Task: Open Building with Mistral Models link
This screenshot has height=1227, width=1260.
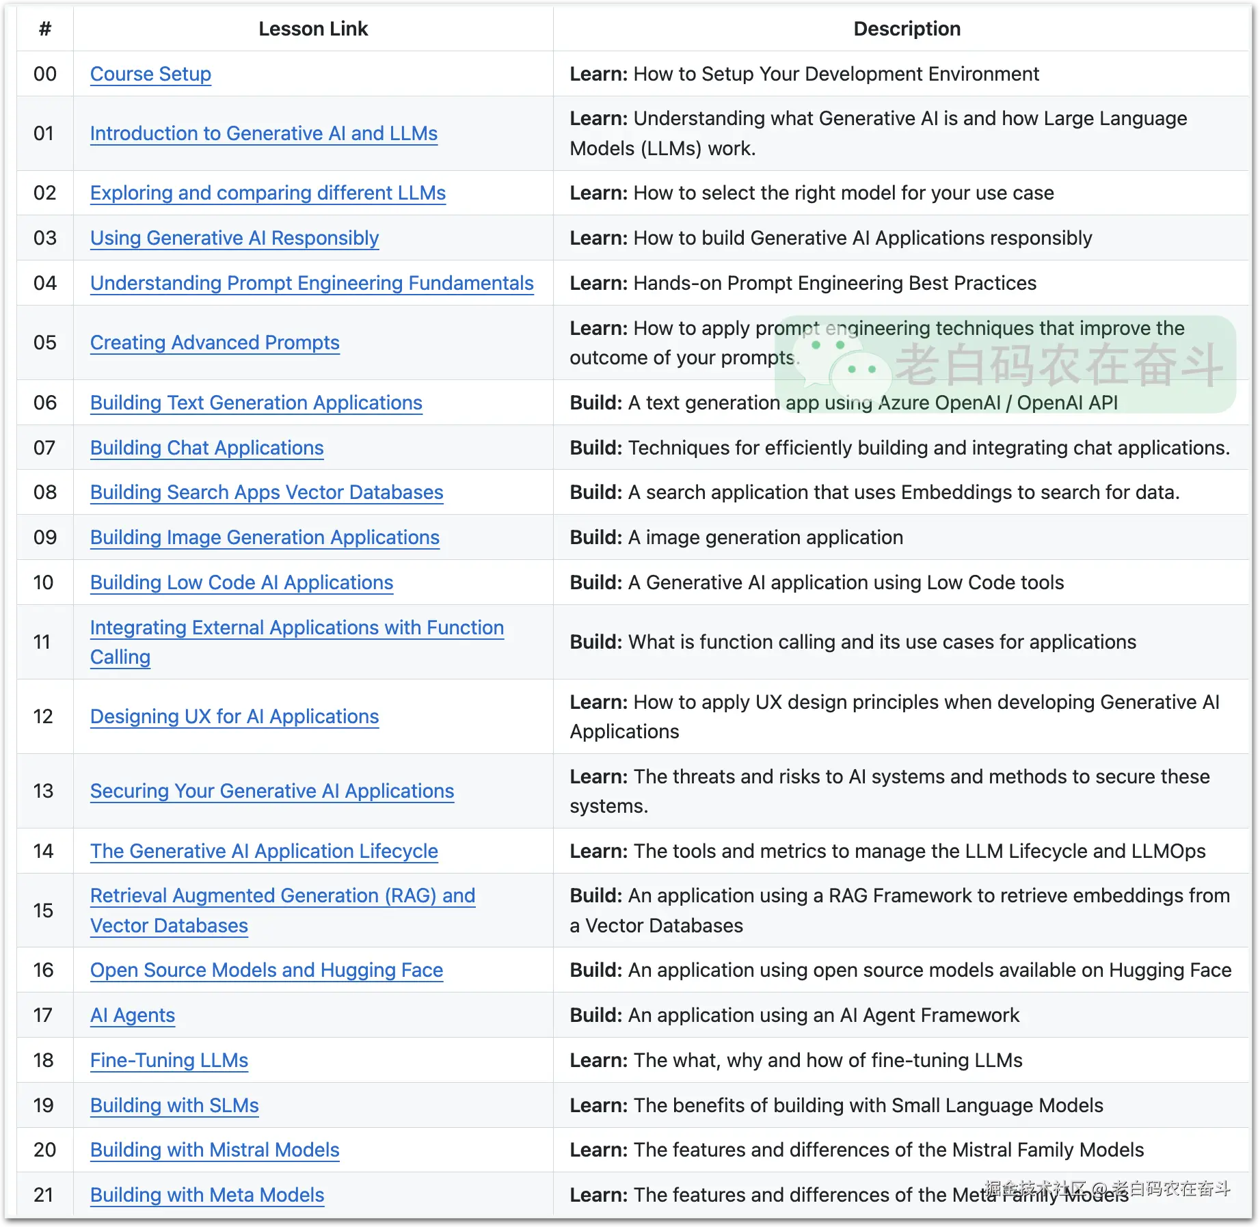Action: [215, 1150]
